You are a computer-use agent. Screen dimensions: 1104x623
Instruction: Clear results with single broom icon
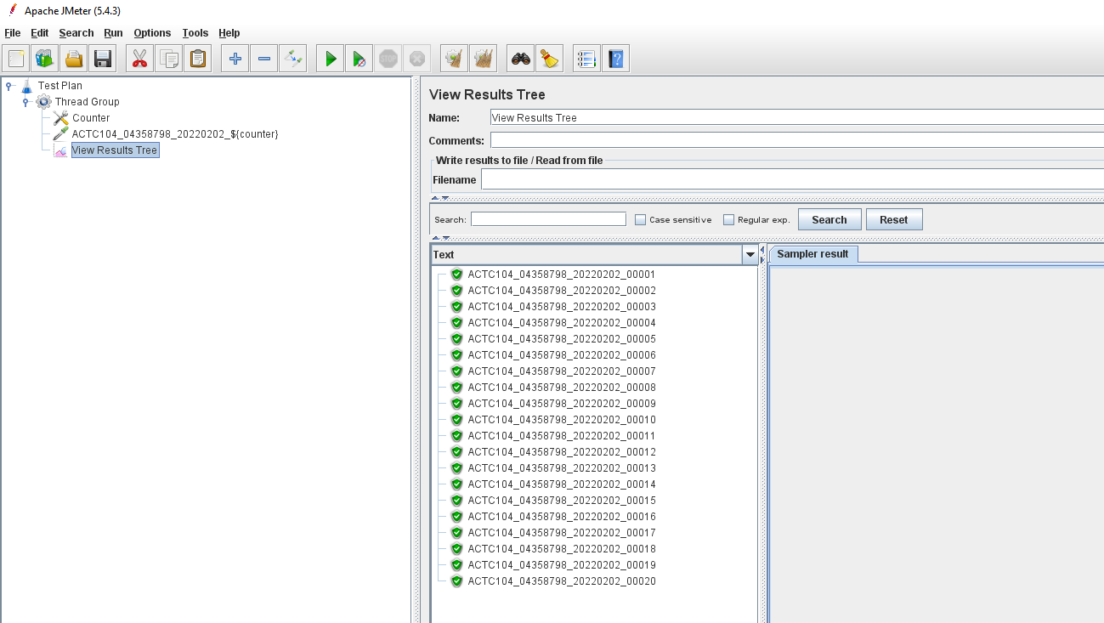(455, 59)
